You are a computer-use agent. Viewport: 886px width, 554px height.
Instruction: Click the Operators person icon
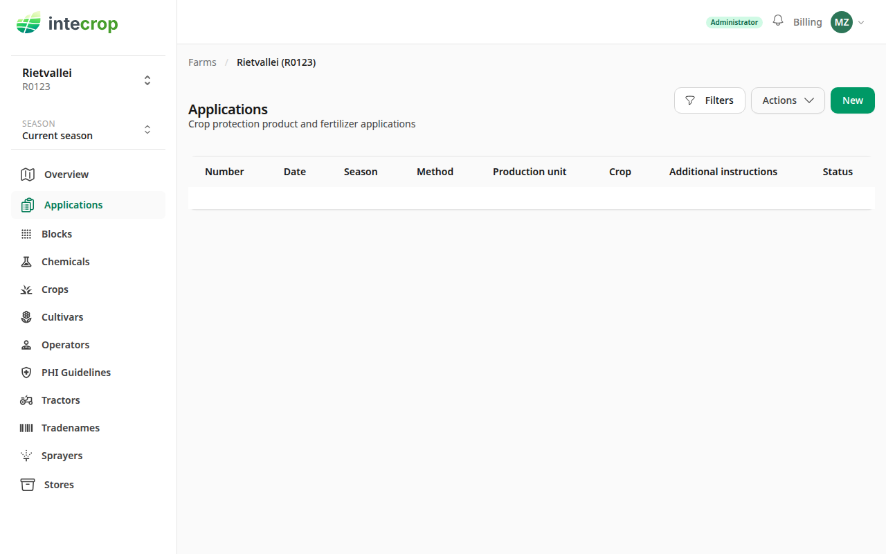(x=26, y=345)
